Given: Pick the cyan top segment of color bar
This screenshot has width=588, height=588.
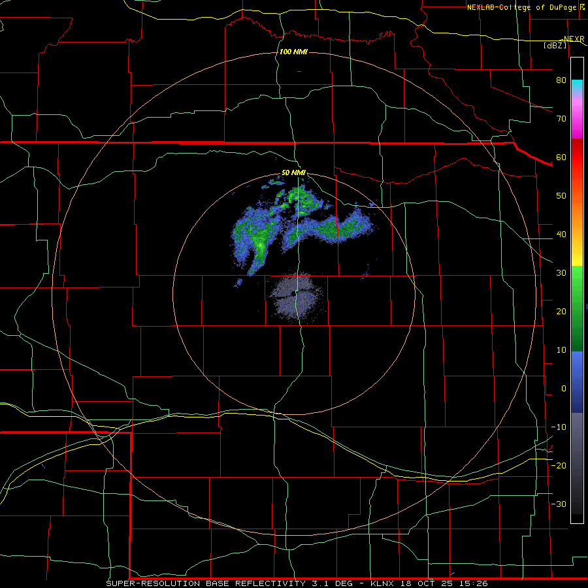Looking at the screenshot, I should click(577, 86).
